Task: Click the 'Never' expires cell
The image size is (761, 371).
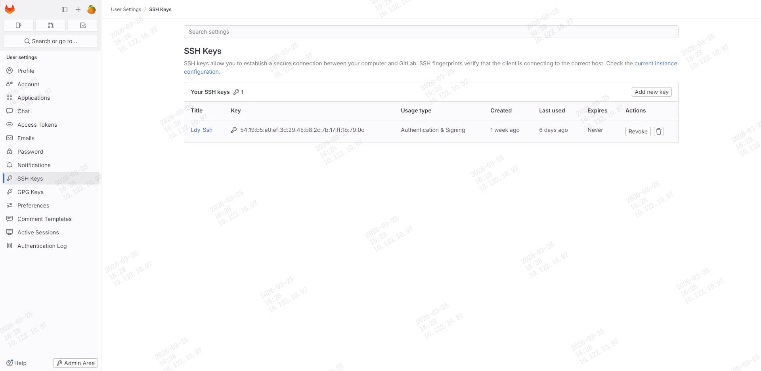Action: (595, 130)
